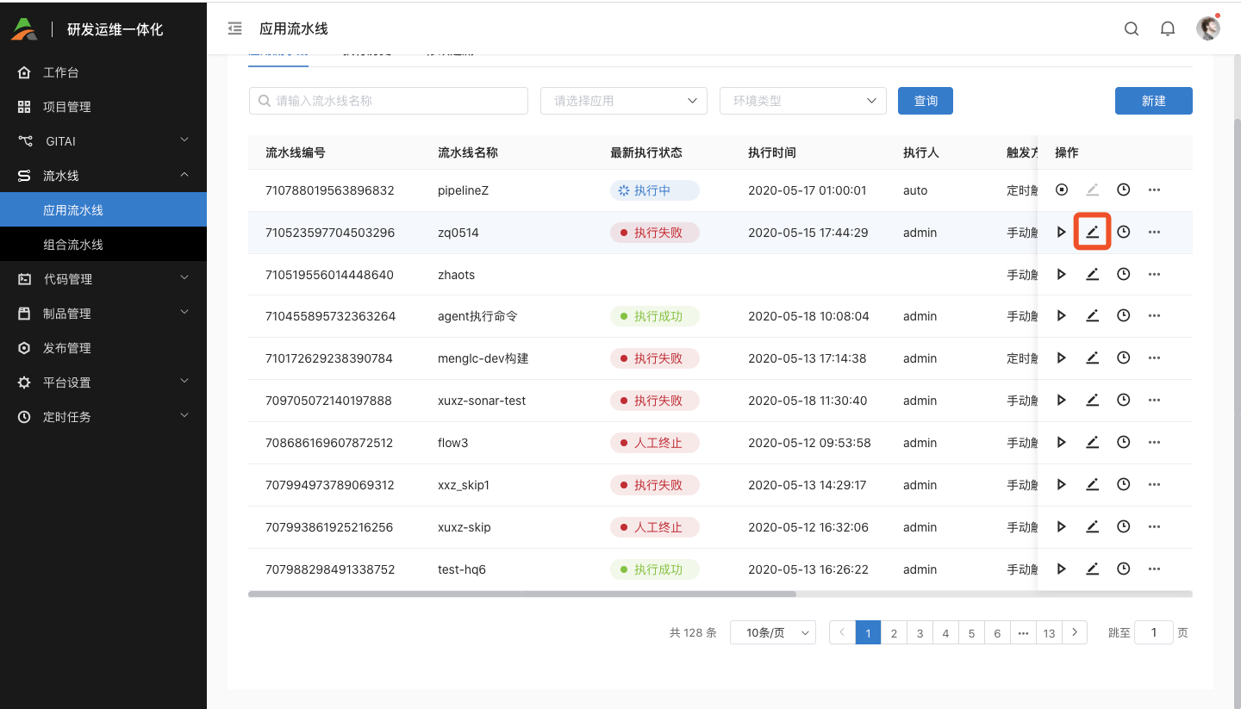Run the zq0514 pipeline
Viewport: 1241px width, 709px height.
(1062, 232)
